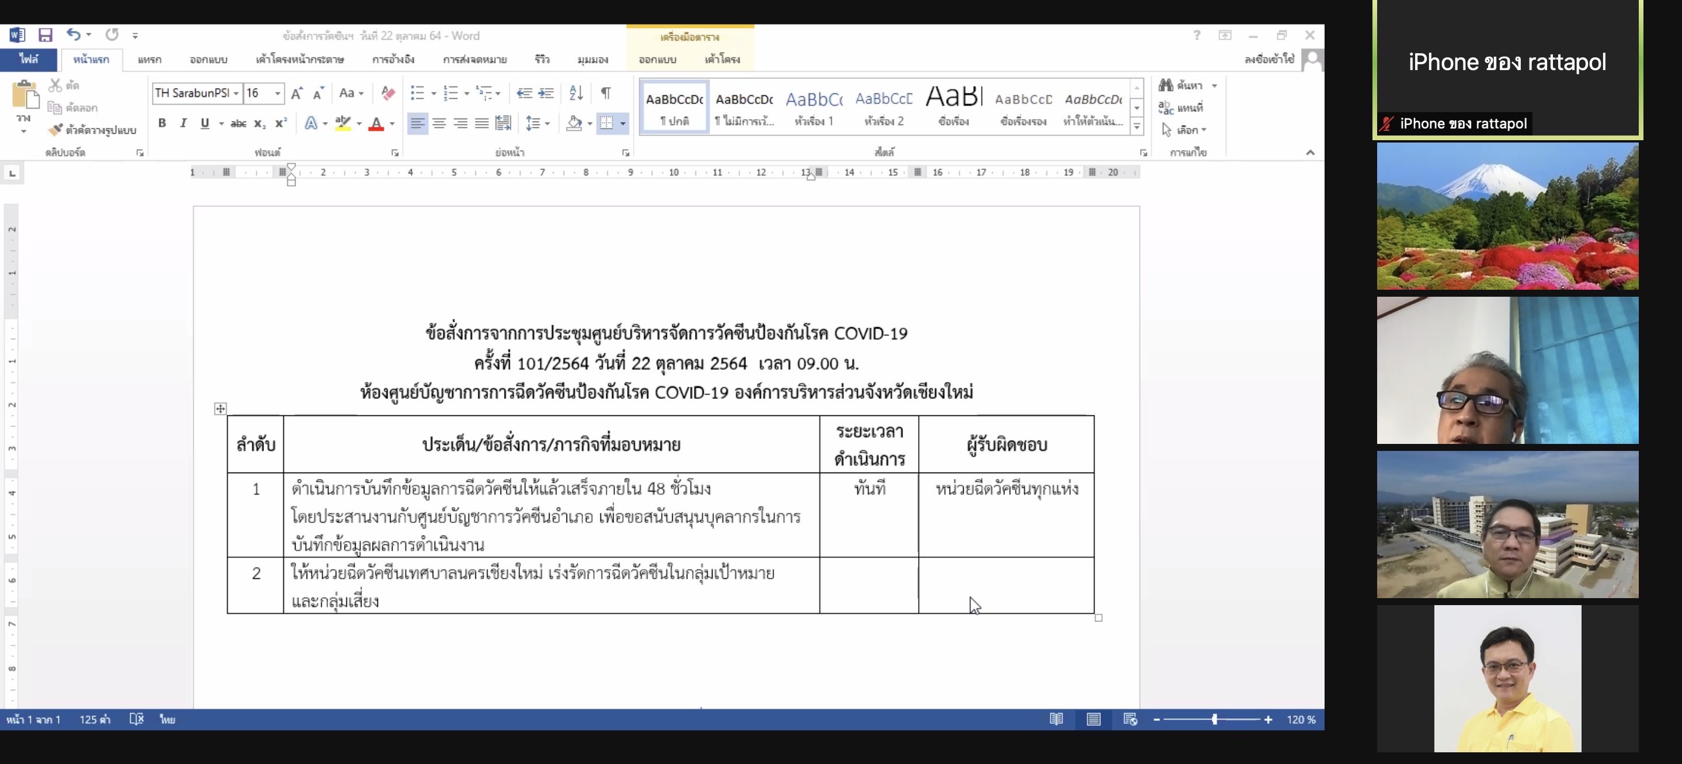Switch to the Page Layout tab

point(300,60)
